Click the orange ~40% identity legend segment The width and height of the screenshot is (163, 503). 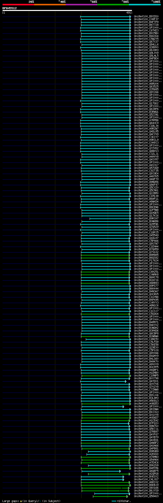click(x=50, y=5)
